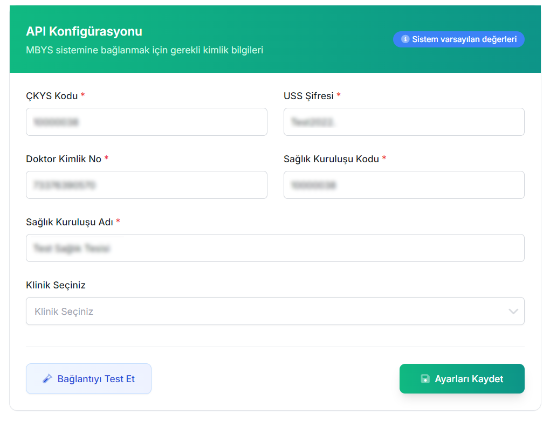Click the Sağlık Kuruluşu Adı label
This screenshot has width=550, height=421.
[69, 222]
